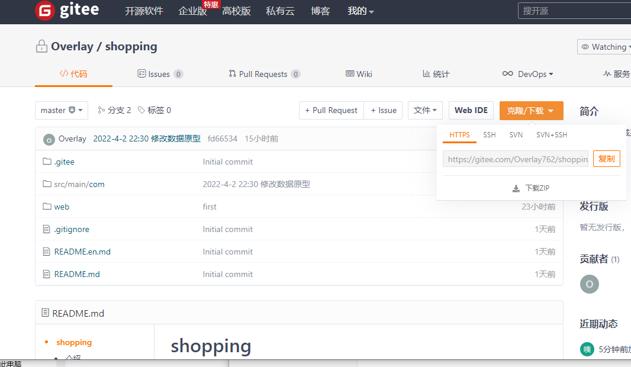Click the src/main/com folder icon
Image resolution: width=631 pixels, height=367 pixels.
tap(47, 184)
